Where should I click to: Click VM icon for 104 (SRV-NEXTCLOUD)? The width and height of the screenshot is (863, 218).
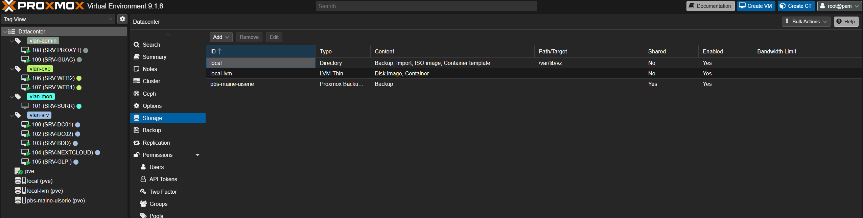pos(26,152)
